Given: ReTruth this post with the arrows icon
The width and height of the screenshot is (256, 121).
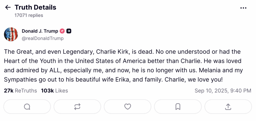Looking at the screenshot, I should 77,107.
